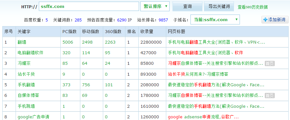The image size is (290, 120).
Task: Click PC index value 5006
Action: [68, 42]
